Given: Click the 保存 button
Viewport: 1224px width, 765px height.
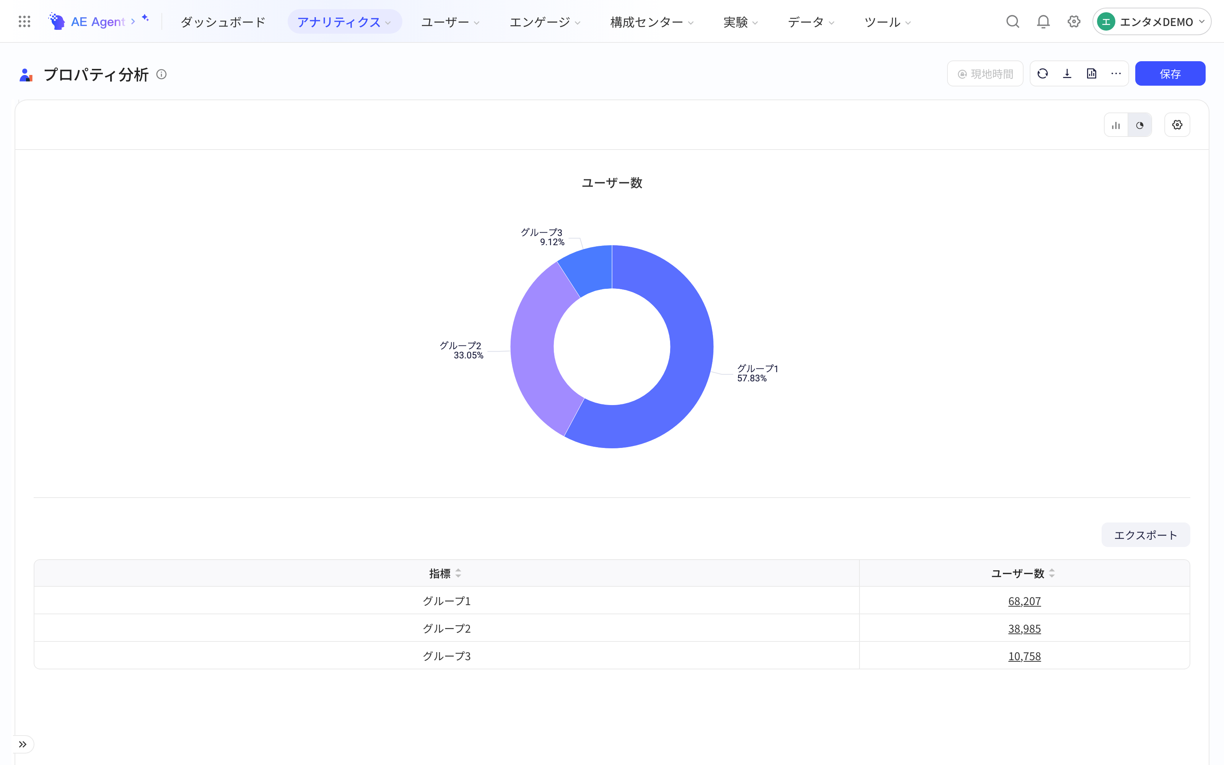Looking at the screenshot, I should click(x=1170, y=74).
